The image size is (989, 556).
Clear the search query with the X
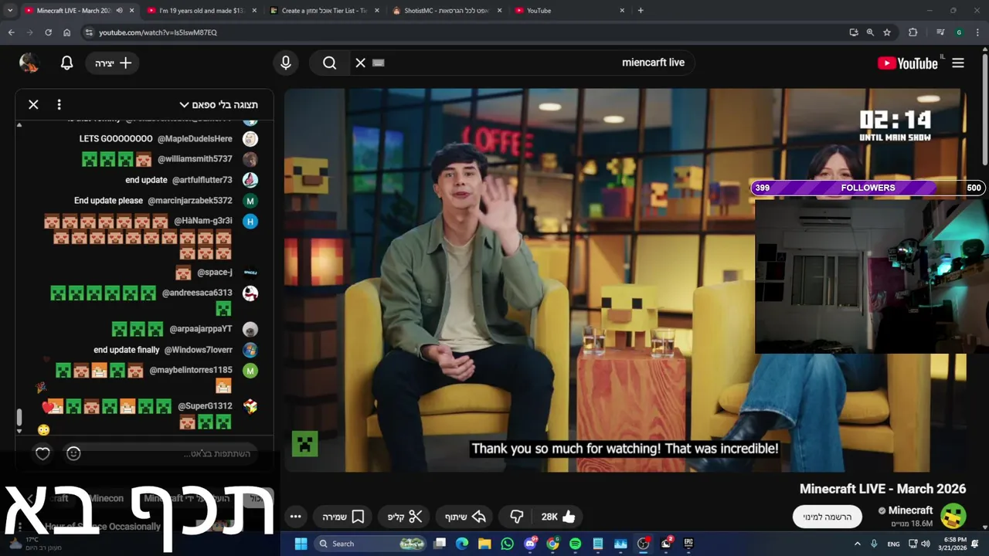[360, 63]
